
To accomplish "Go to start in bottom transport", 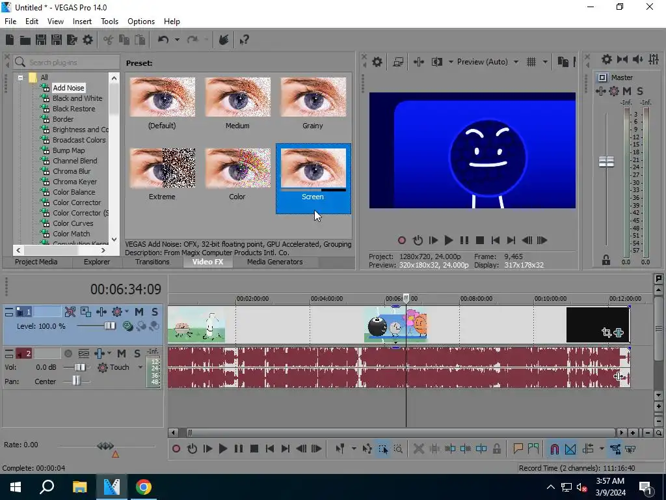I will click(x=270, y=449).
